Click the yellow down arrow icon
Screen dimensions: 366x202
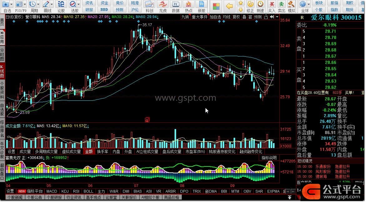point(241,9)
